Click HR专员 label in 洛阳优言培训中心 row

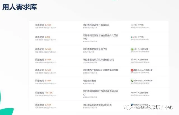[x=140, y=25]
